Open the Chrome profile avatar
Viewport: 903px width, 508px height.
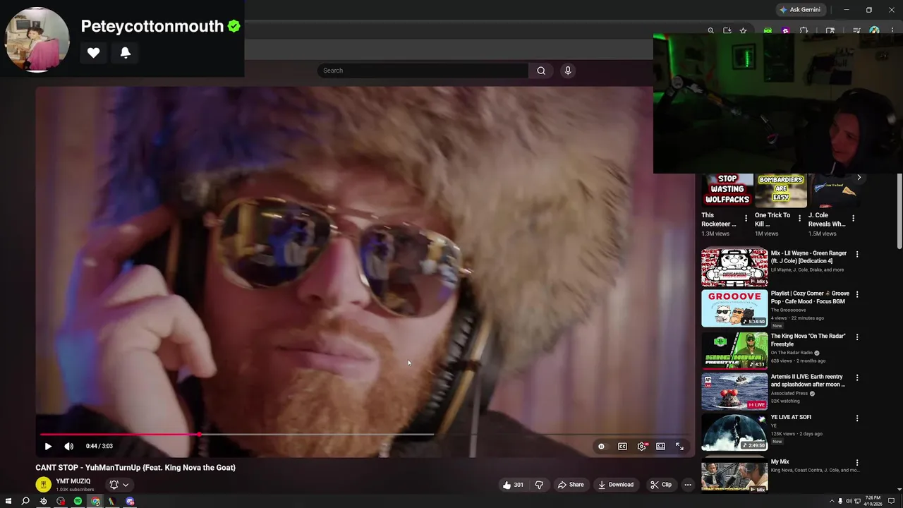coord(874,30)
